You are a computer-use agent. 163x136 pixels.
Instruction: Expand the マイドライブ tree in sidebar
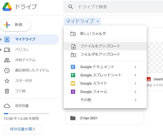coord(1,39)
